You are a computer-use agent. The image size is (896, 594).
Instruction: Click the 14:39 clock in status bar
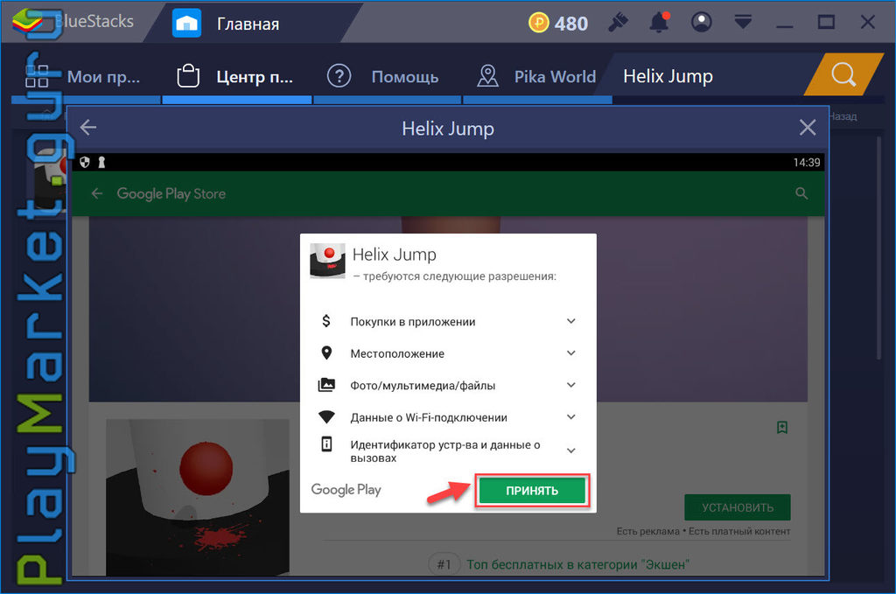pyautogui.click(x=806, y=162)
